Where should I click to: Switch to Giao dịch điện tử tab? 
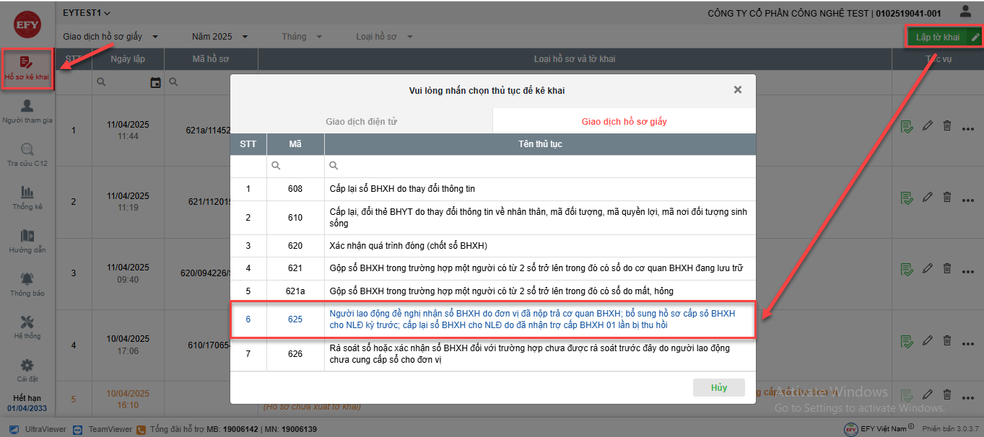tap(361, 122)
